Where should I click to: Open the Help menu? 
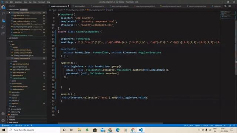click(49, 2)
